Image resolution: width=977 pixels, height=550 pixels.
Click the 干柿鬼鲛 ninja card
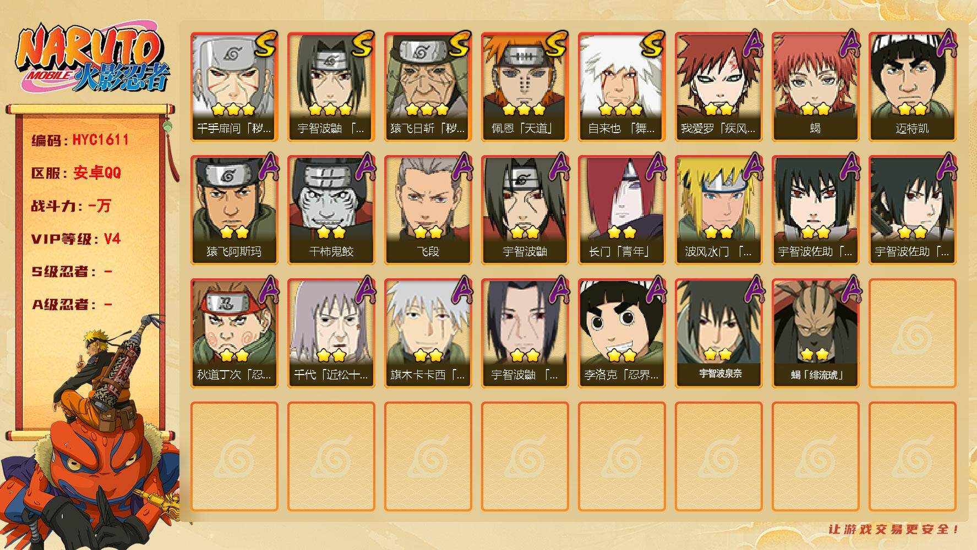[x=331, y=210]
